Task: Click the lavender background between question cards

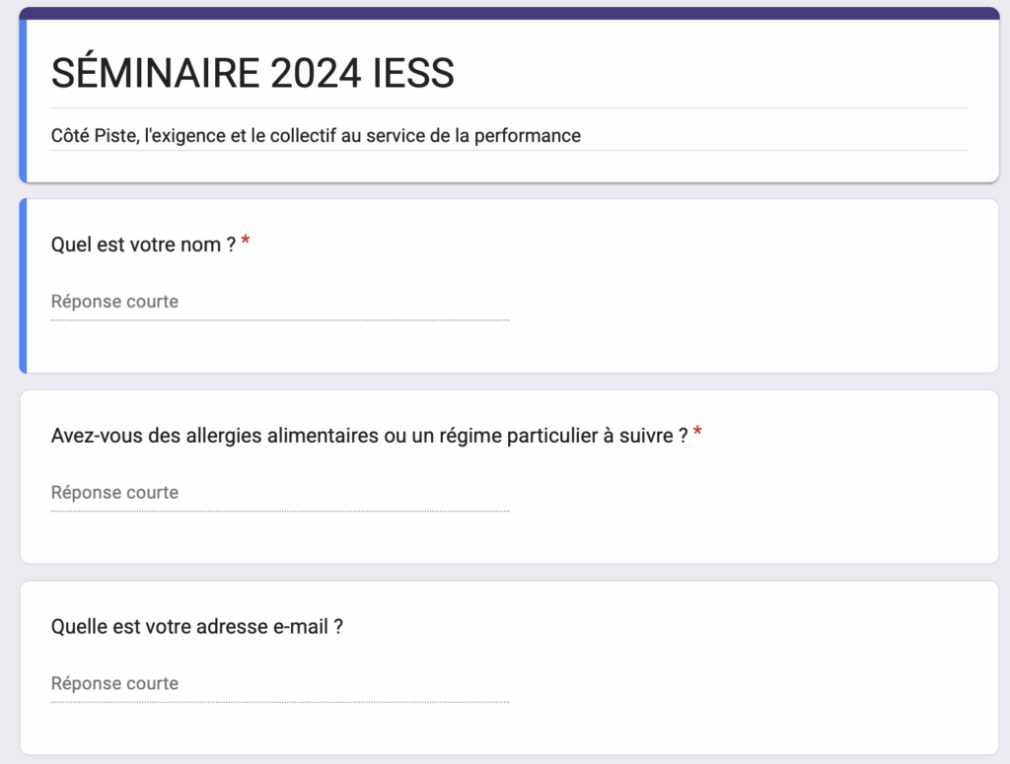Action: [509, 382]
